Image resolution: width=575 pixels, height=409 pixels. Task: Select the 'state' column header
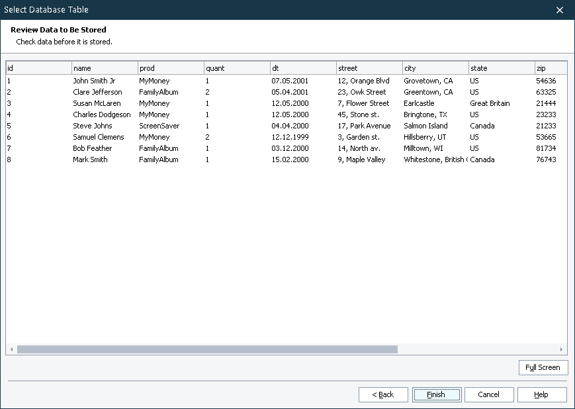point(502,68)
